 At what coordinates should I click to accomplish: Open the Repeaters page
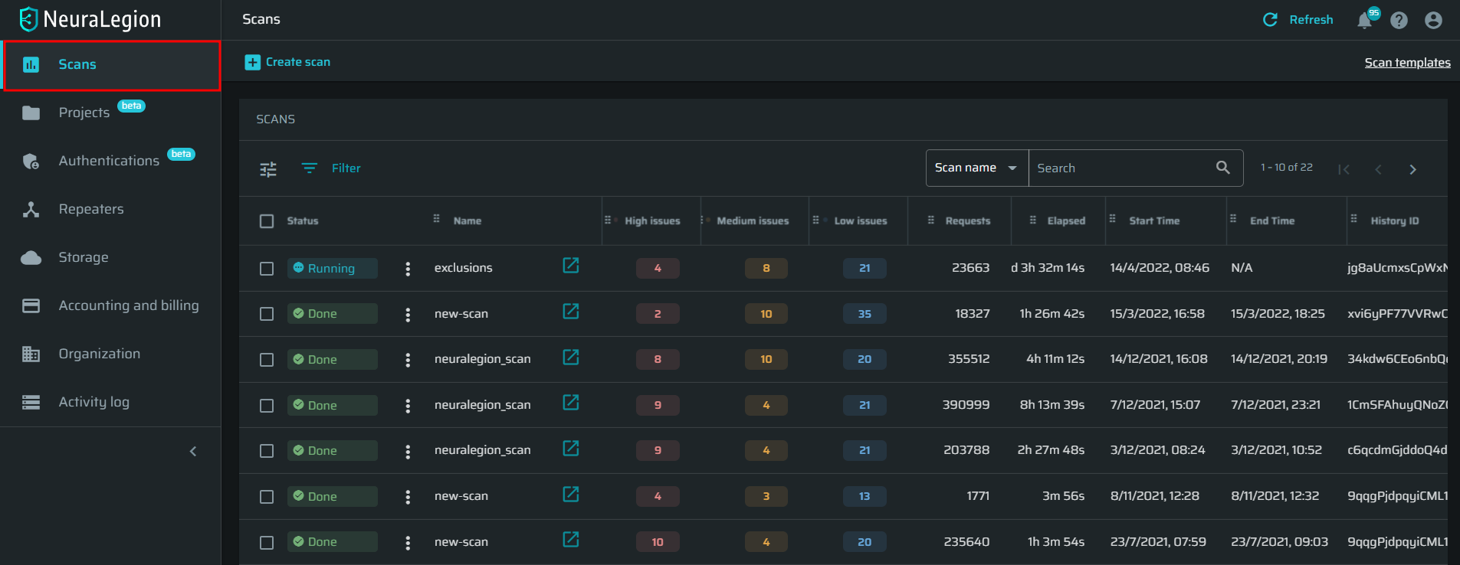pos(91,209)
